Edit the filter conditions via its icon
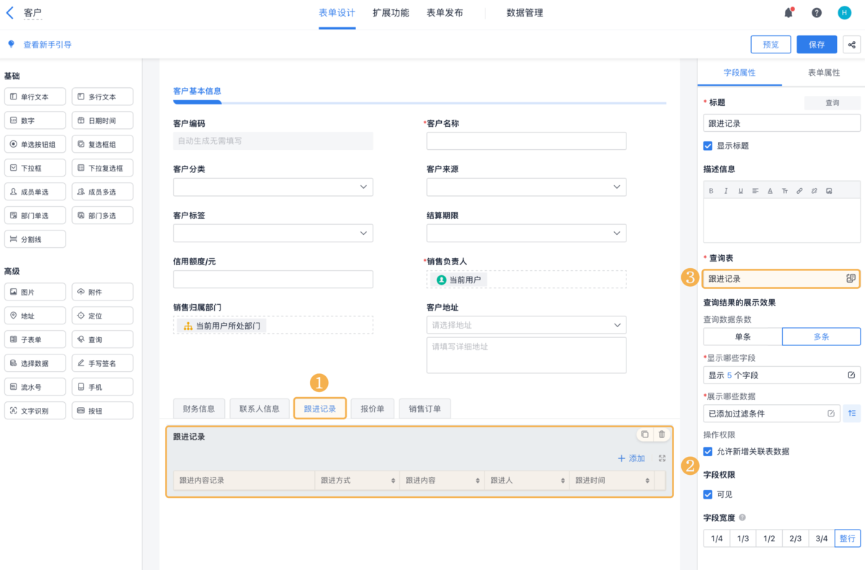Screen dimensions: 865x570 (x=831, y=413)
